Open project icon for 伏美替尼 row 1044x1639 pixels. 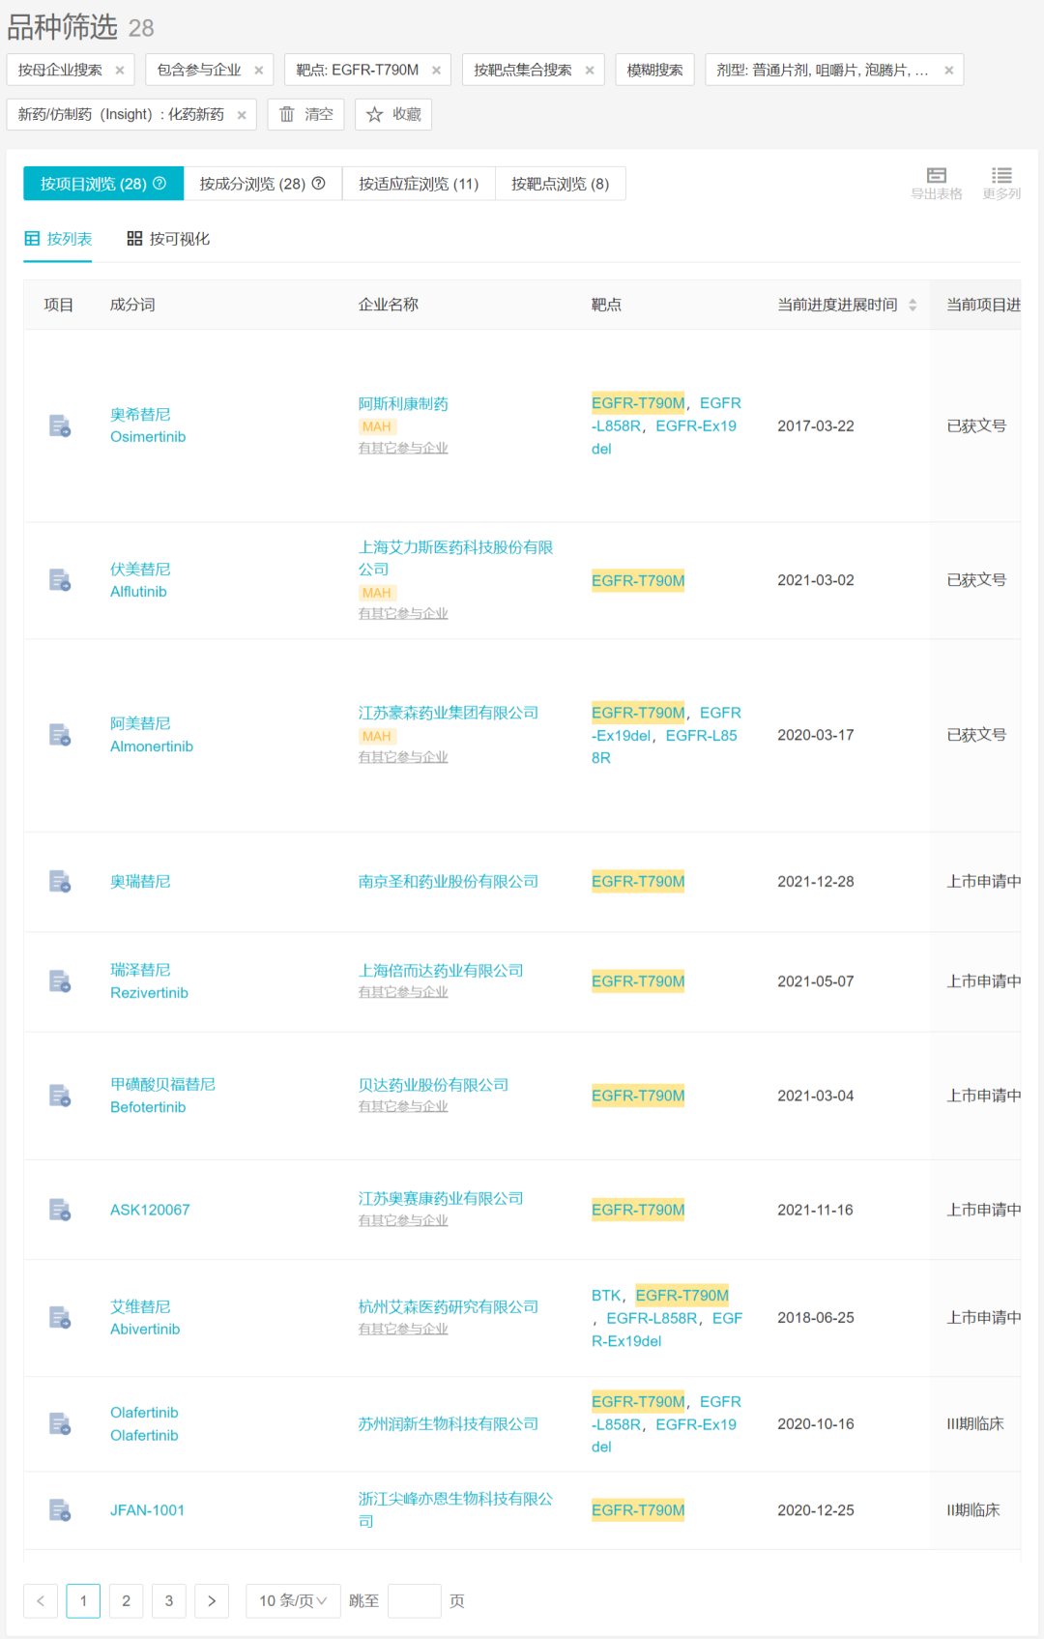click(x=60, y=580)
